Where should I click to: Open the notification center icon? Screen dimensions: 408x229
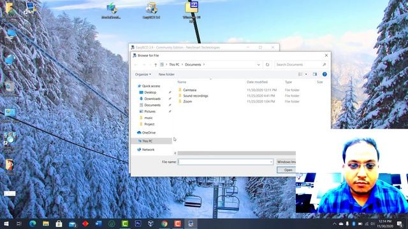pyautogui.click(x=400, y=223)
